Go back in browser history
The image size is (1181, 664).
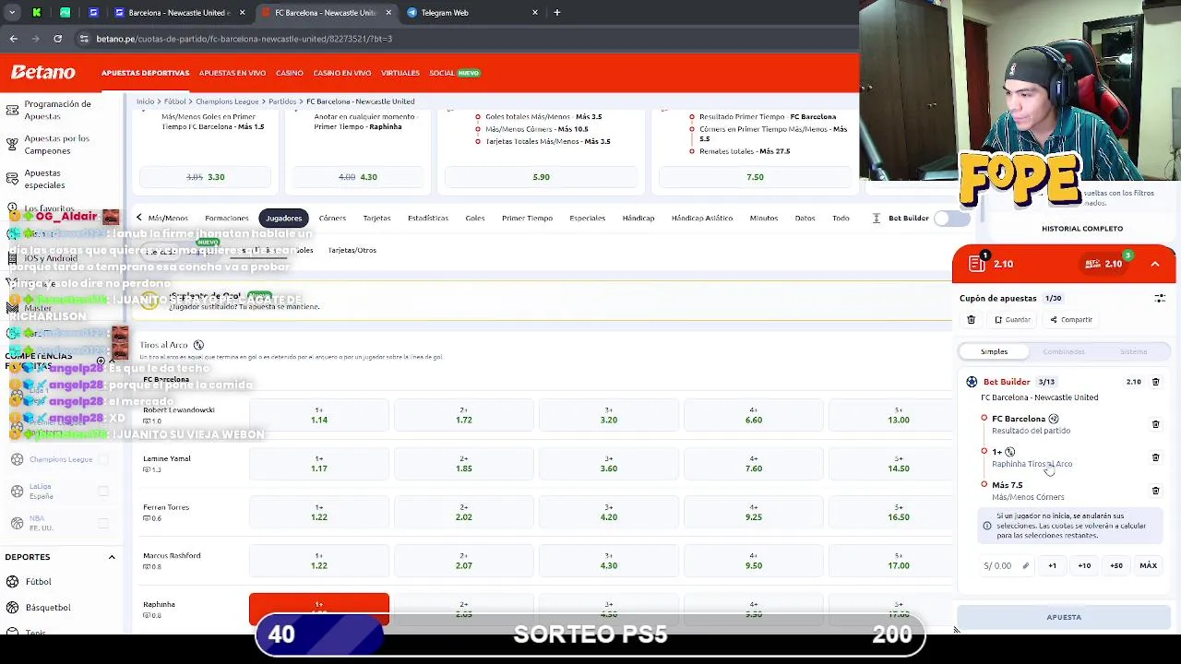(13, 39)
